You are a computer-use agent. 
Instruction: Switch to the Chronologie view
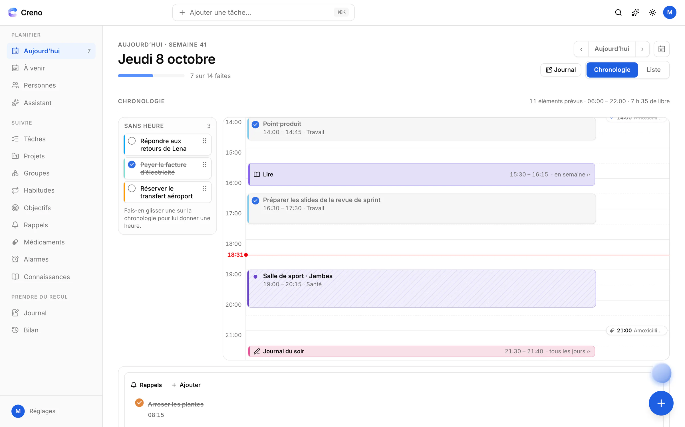coord(612,70)
